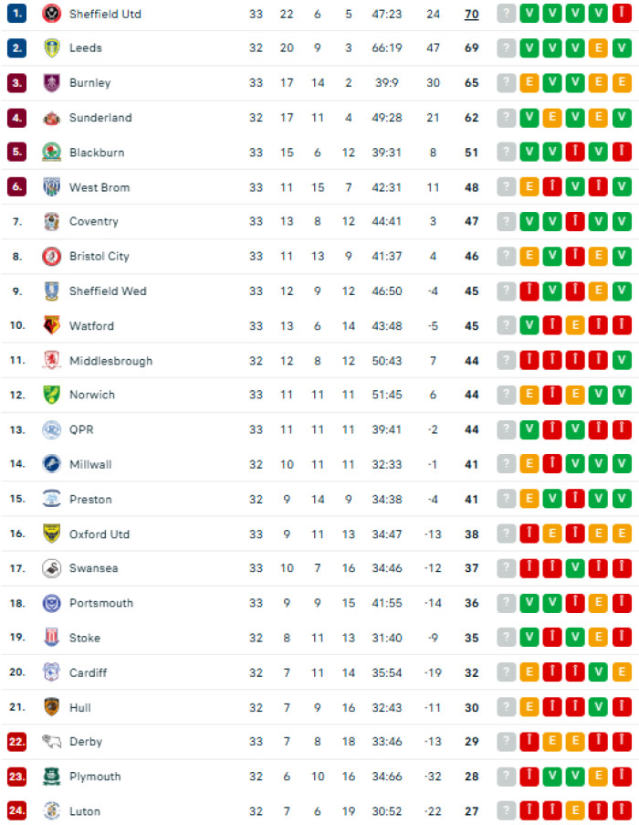Select the Watford crest icon

(x=51, y=325)
